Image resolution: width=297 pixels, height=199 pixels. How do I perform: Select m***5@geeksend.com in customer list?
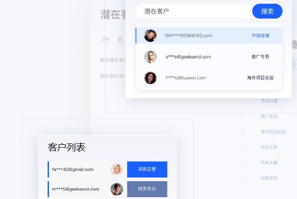[x=76, y=189]
